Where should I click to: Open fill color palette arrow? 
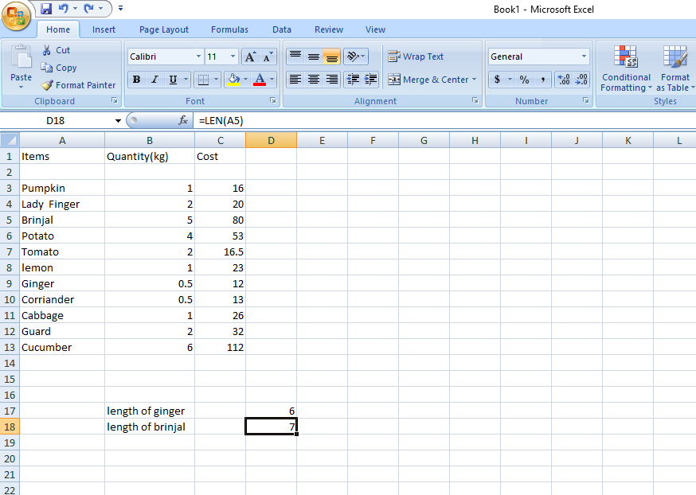pos(245,80)
